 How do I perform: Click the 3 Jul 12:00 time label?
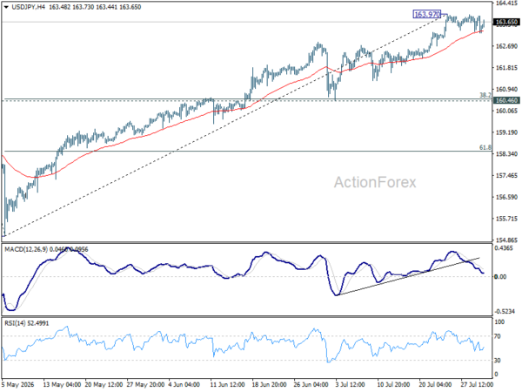click(x=351, y=385)
